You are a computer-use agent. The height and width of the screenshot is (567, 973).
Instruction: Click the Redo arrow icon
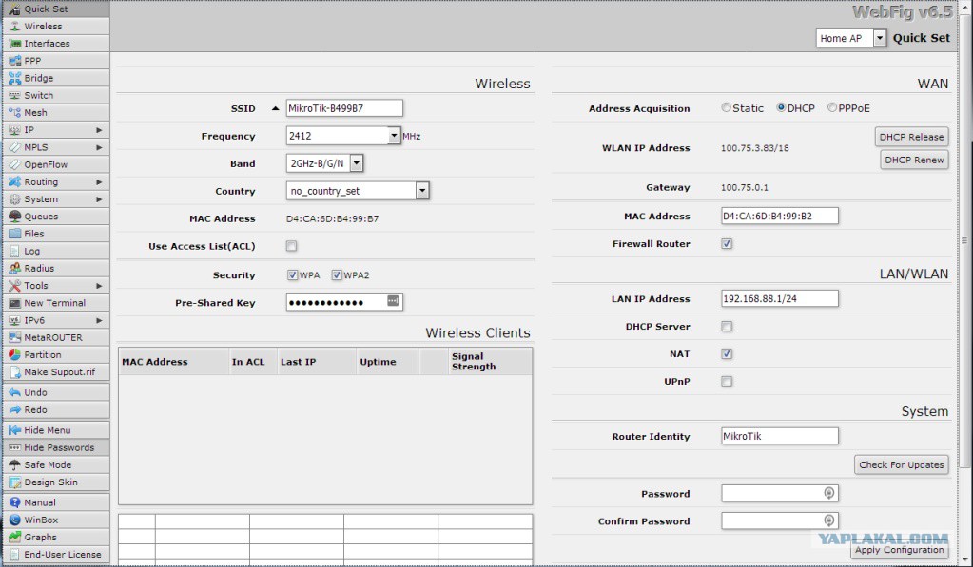click(14, 410)
